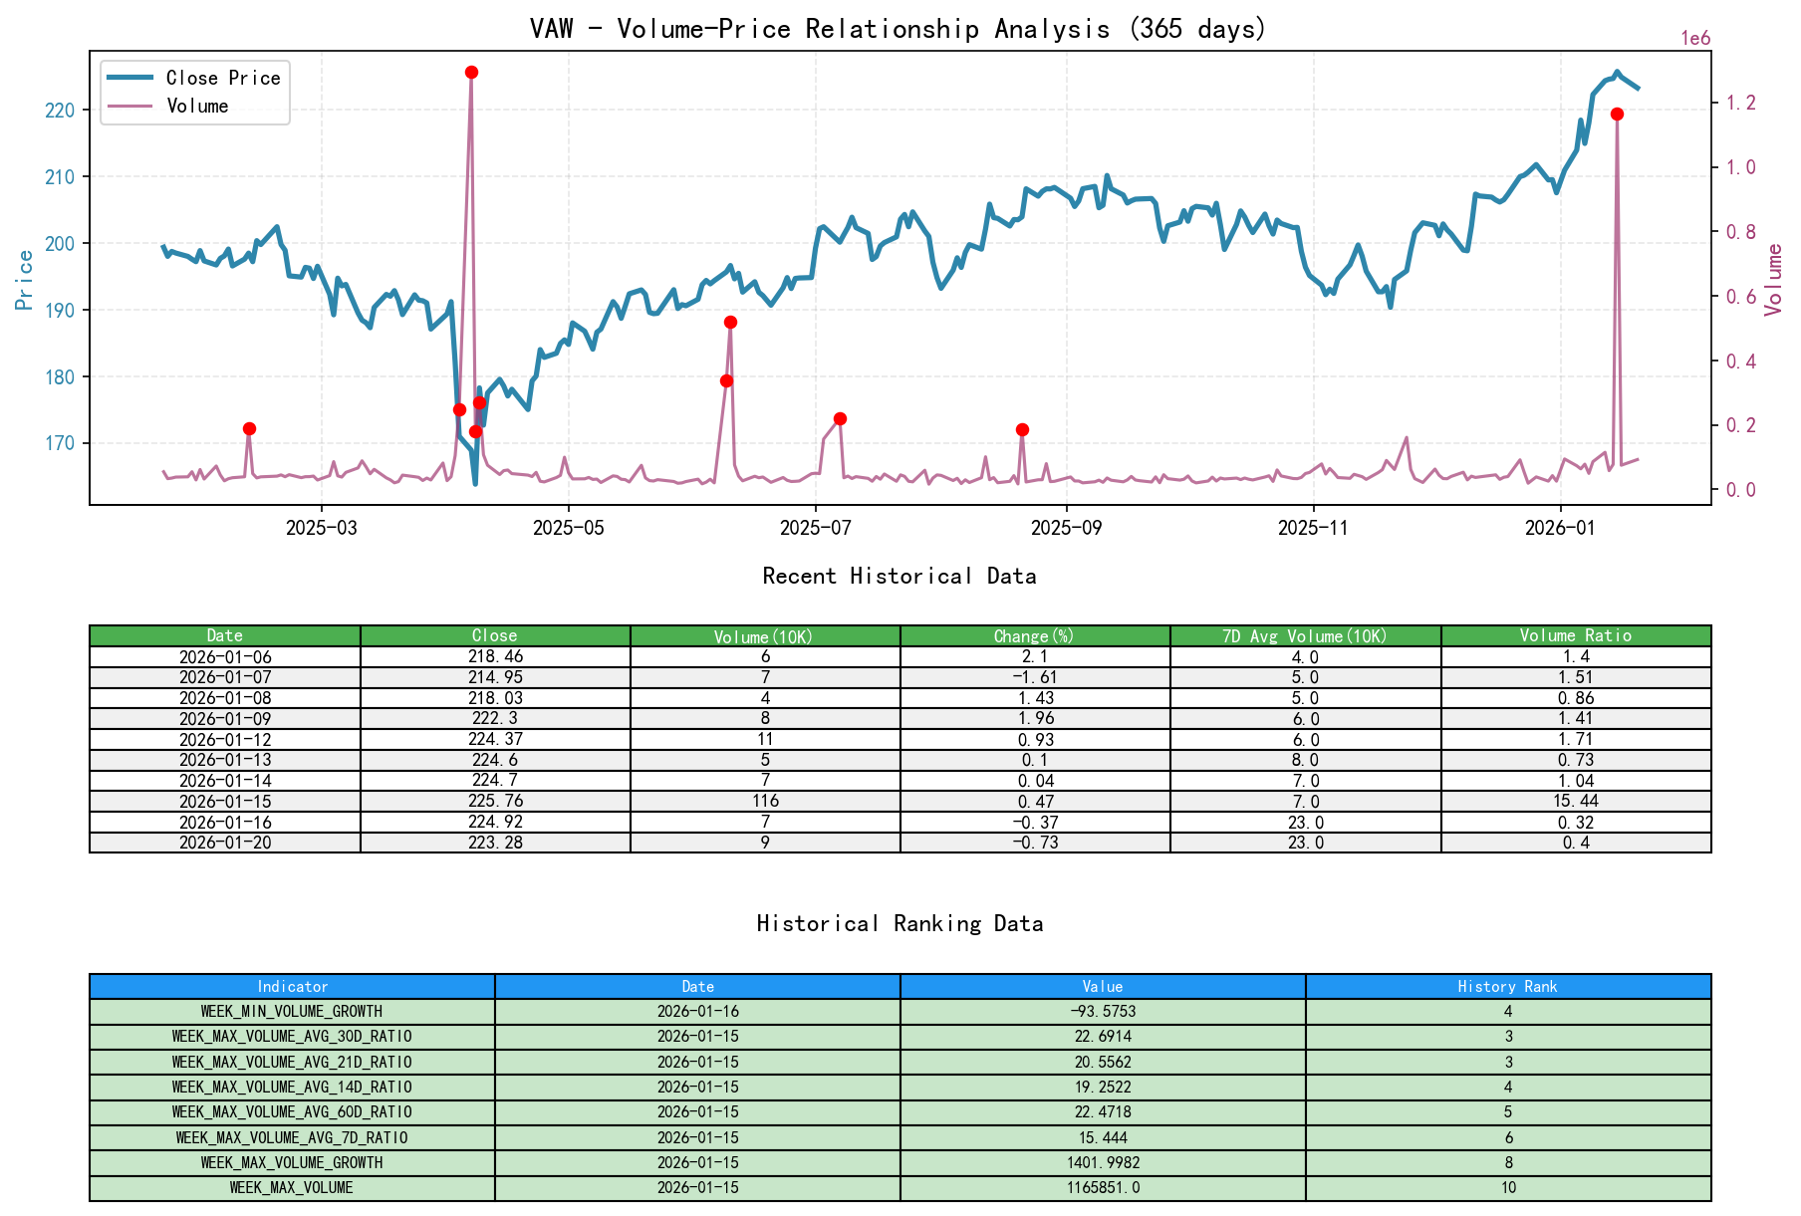The image size is (1801, 1216).
Task: Expand the Recent Historical Data section
Action: pos(900,576)
